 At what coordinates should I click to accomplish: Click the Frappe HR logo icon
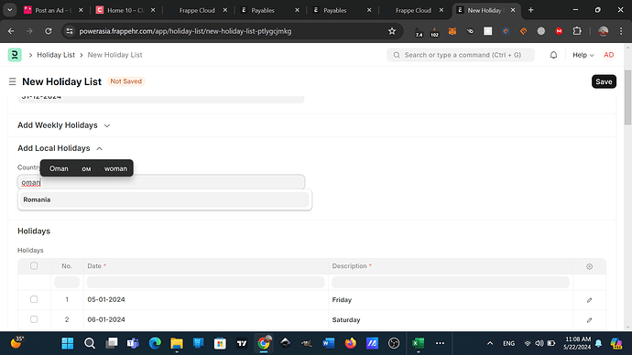15,55
